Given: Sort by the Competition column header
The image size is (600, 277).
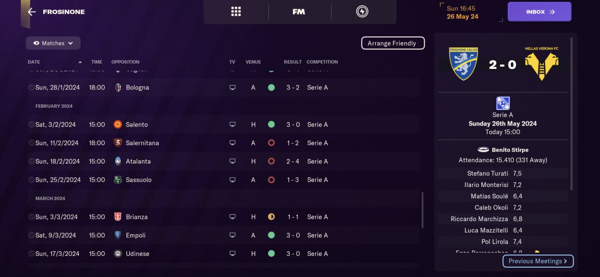Looking at the screenshot, I should (x=322, y=62).
